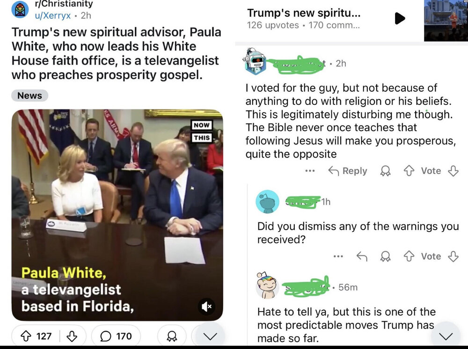The width and height of the screenshot is (468, 349).
Task: Open the r/Christianity community
Action: click(x=64, y=4)
